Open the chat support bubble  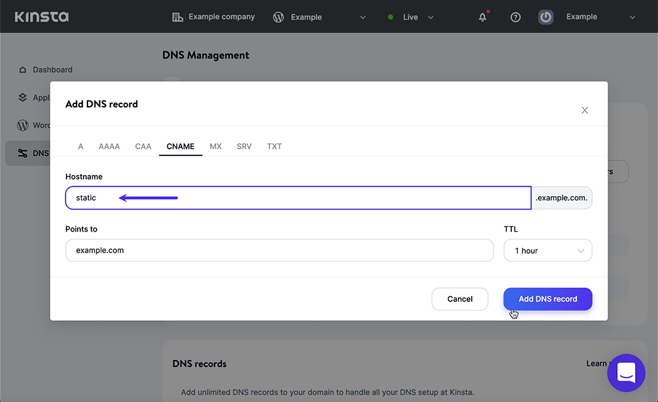click(626, 372)
